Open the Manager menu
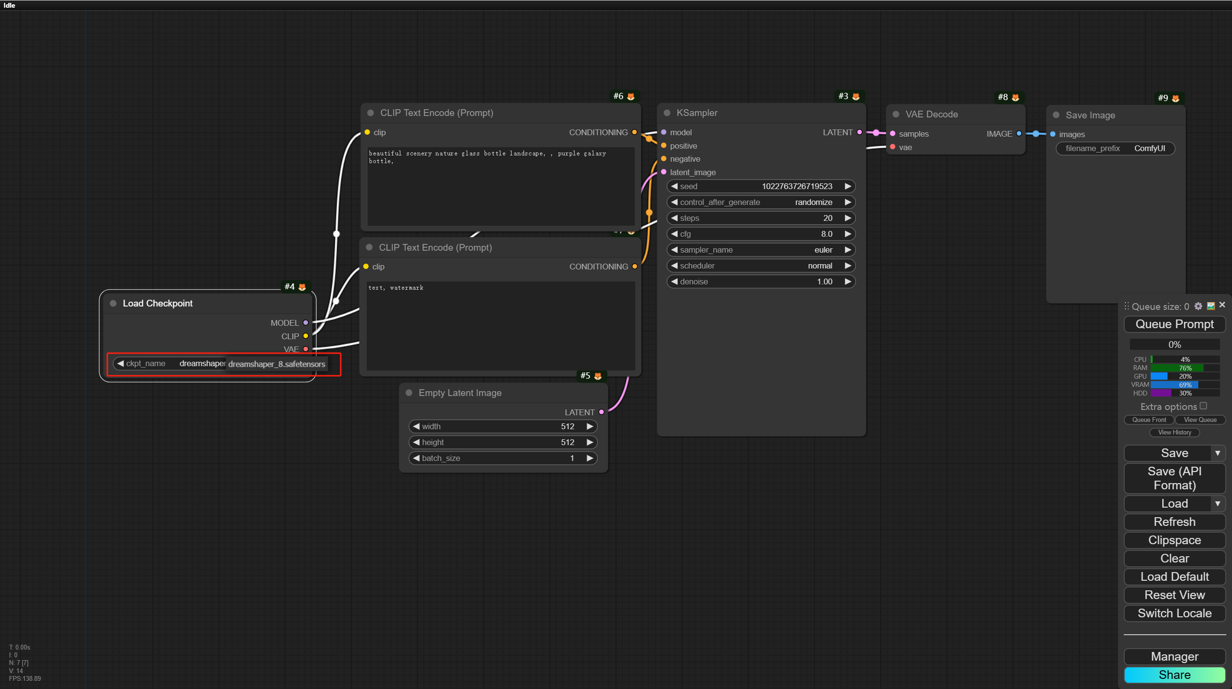 [1174, 657]
